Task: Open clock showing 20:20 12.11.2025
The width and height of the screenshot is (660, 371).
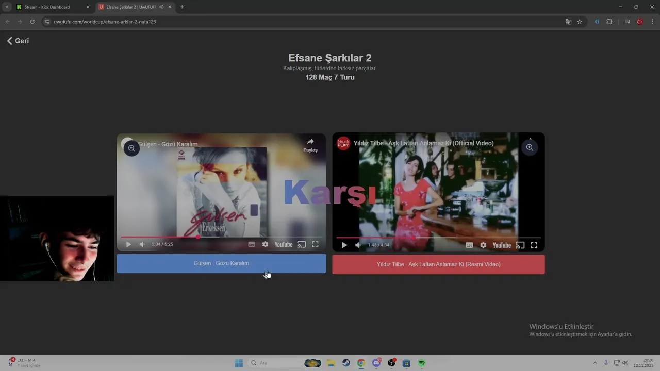Action: 643,363
